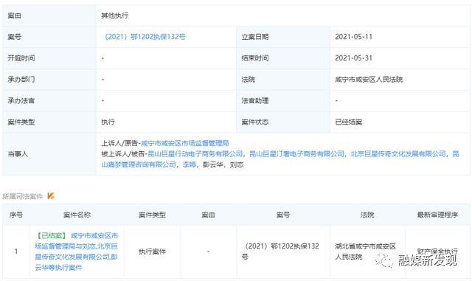Click the orange VIP icon beside 所属司法案件
Image resolution: width=472 pixels, height=281 pixels.
click(51, 196)
